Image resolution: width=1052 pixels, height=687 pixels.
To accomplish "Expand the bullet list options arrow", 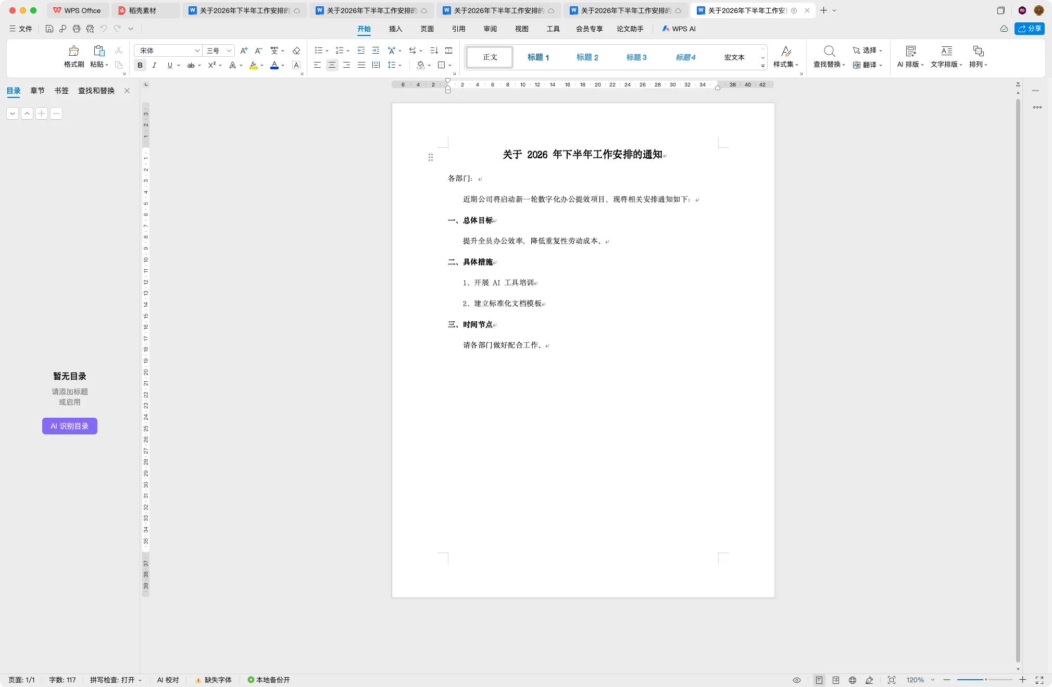I will [x=327, y=51].
